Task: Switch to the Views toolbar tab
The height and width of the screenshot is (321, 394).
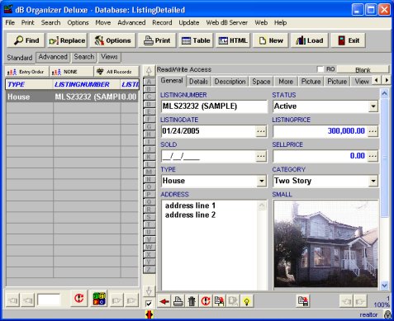Action: tap(109, 57)
